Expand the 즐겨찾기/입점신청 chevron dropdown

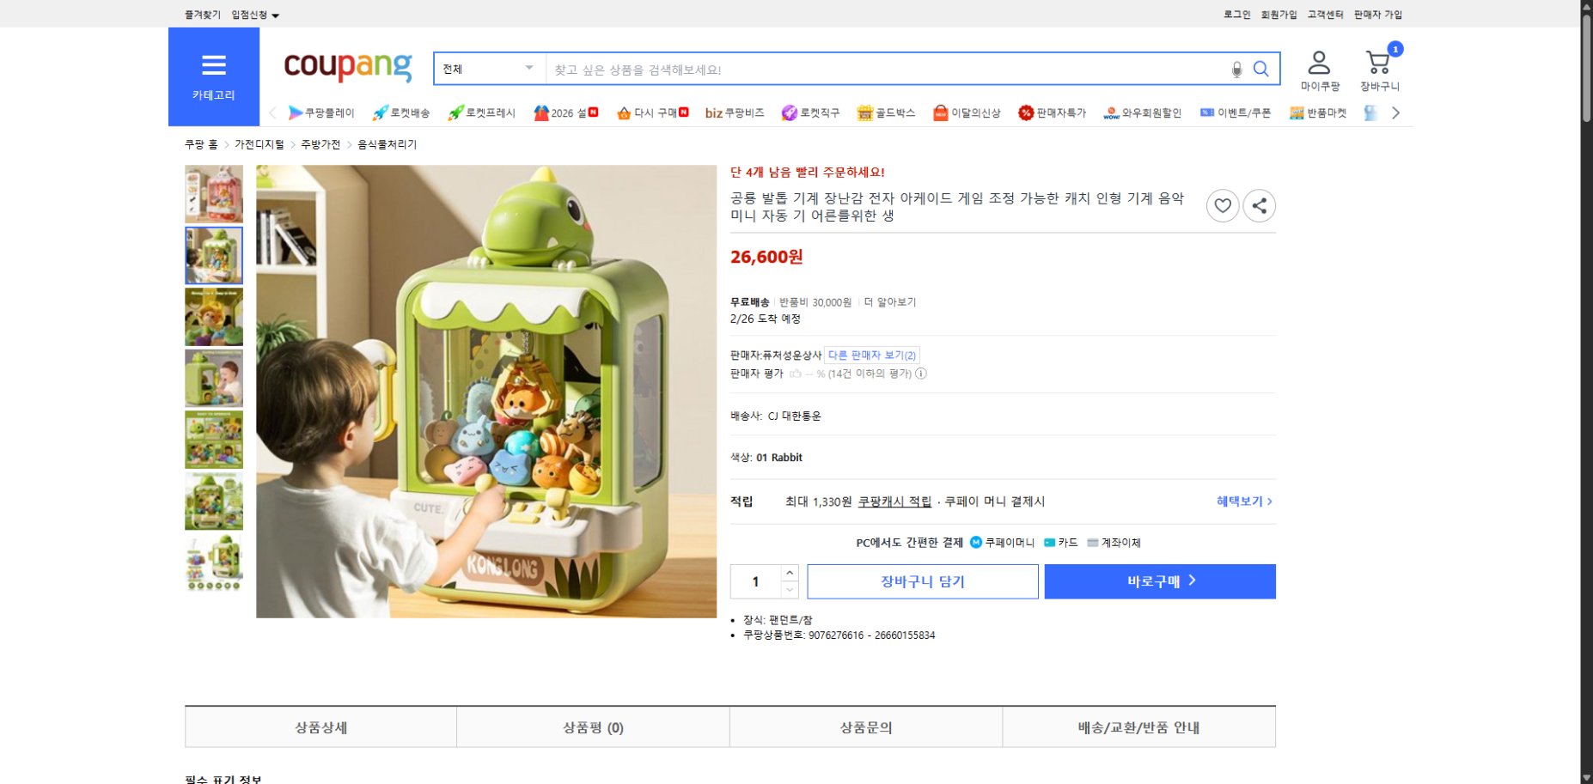[277, 15]
